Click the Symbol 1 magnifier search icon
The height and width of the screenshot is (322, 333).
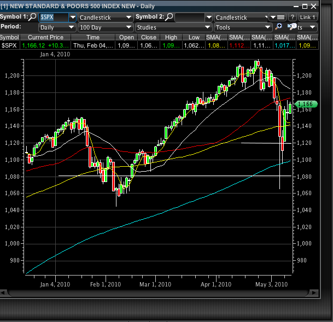point(33,17)
